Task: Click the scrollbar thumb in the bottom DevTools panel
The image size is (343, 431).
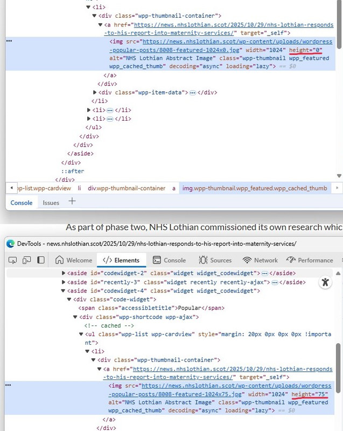Action: pyautogui.click(x=338, y=369)
